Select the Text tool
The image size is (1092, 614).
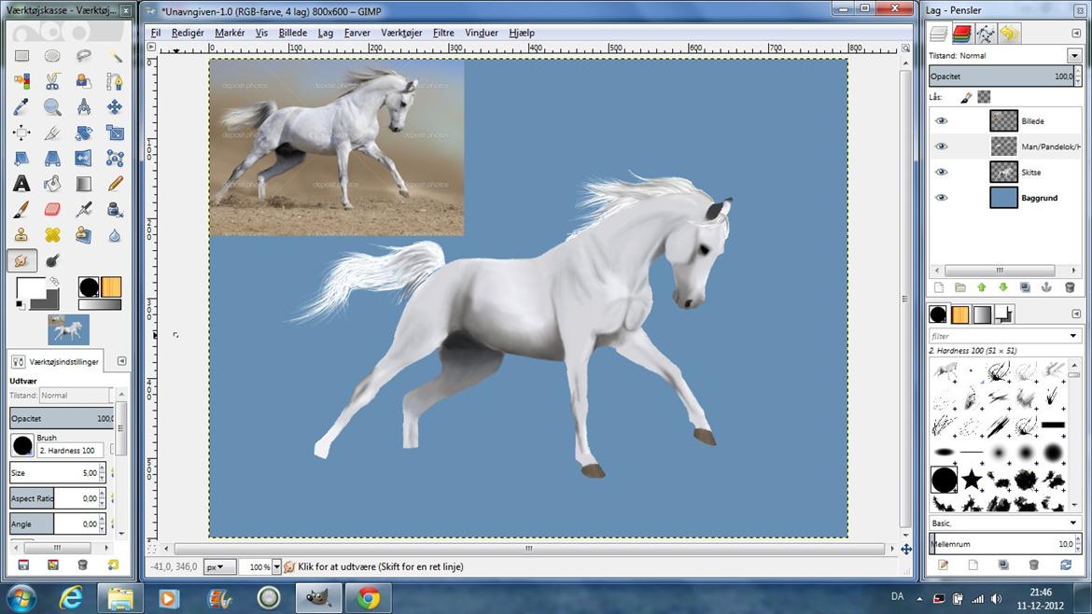[21, 184]
